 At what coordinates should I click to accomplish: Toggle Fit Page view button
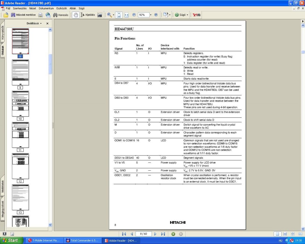pyautogui.click(x=119, y=15)
